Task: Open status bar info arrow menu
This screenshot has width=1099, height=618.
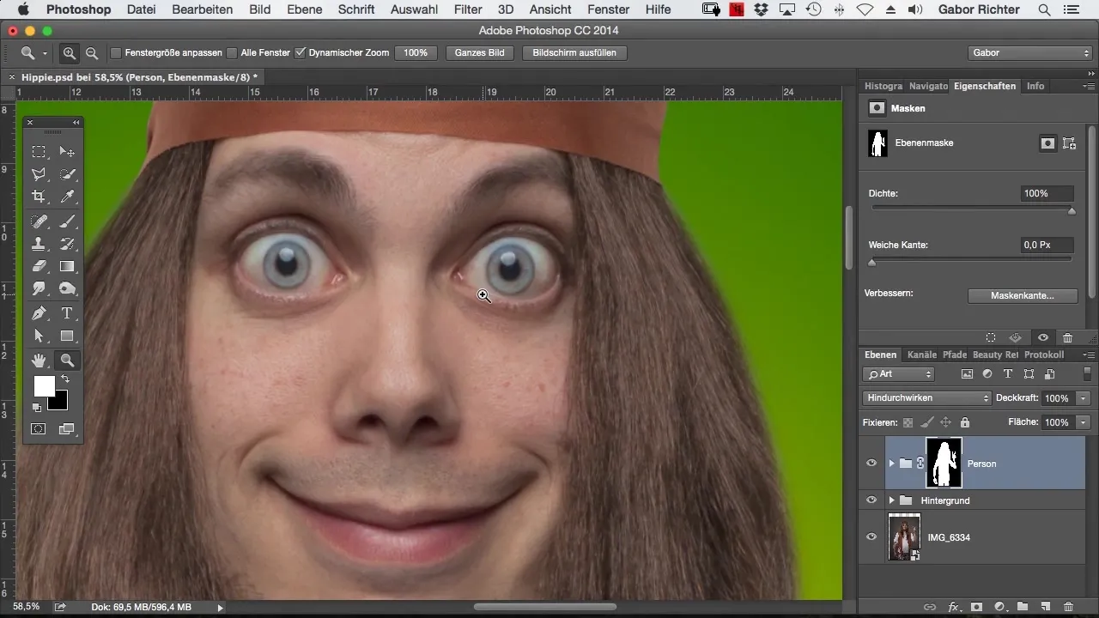Action: click(220, 608)
